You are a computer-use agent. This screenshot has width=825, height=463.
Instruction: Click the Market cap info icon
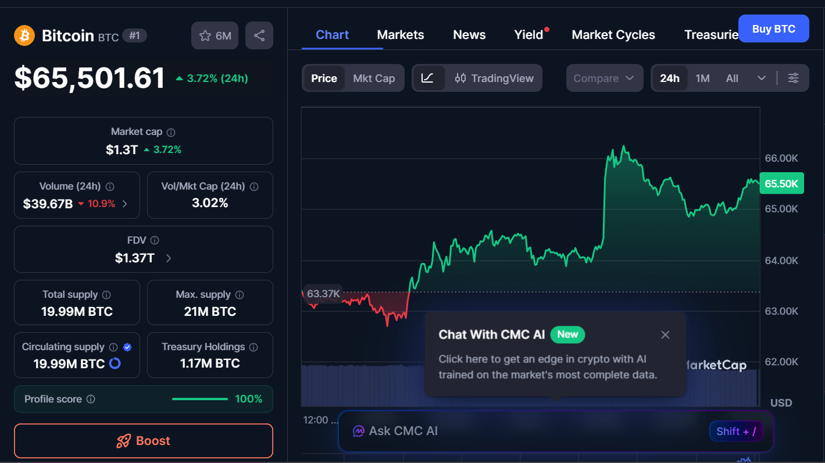tap(171, 132)
